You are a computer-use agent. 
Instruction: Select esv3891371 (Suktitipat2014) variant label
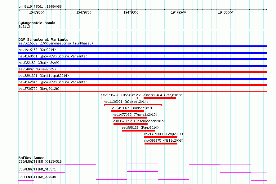pyautogui.click(x=44, y=76)
